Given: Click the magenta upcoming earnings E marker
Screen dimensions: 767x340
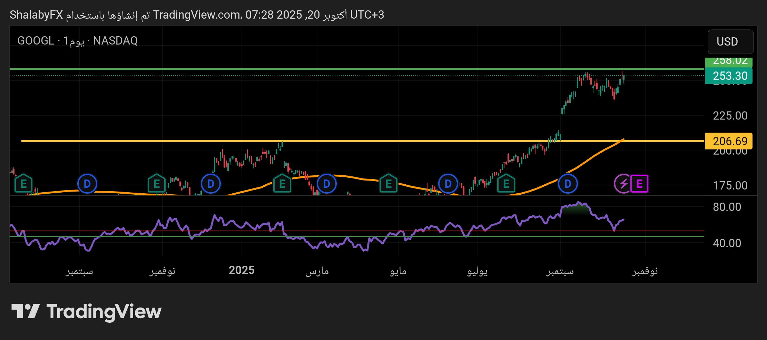Looking at the screenshot, I should (639, 184).
